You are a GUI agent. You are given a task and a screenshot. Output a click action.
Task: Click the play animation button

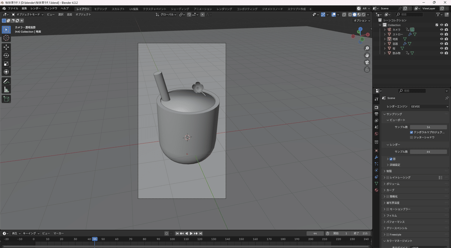(191, 233)
